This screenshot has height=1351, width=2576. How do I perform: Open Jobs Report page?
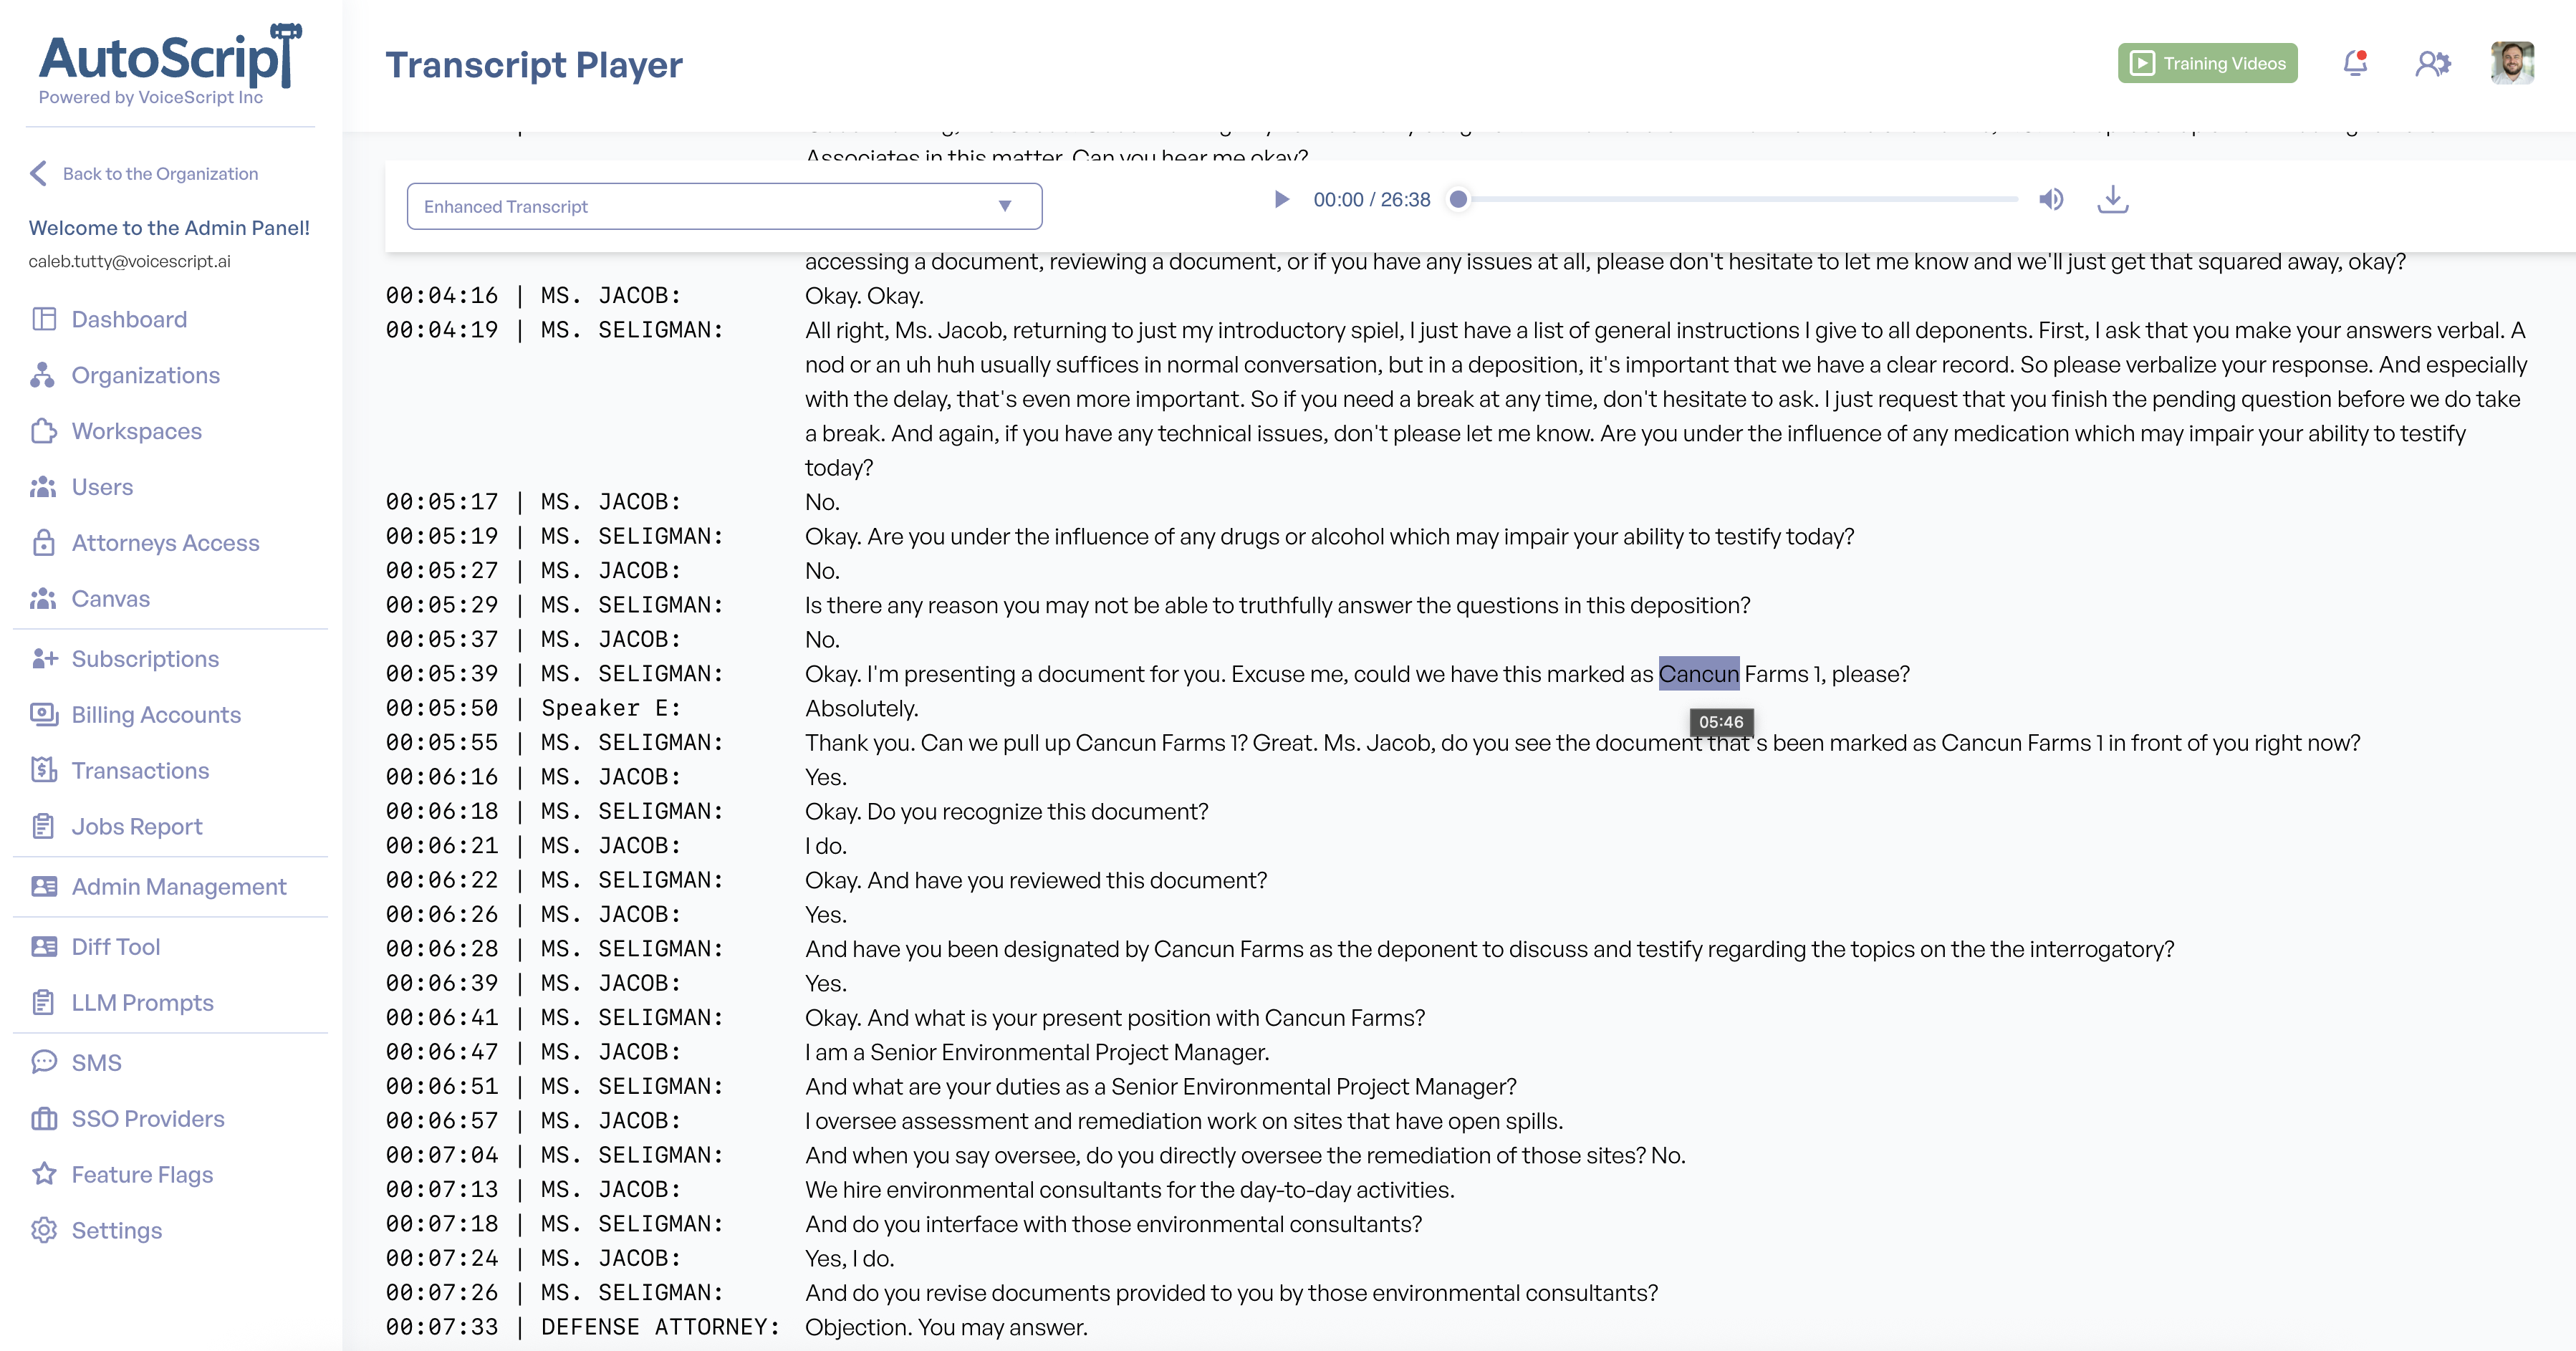coord(137,827)
